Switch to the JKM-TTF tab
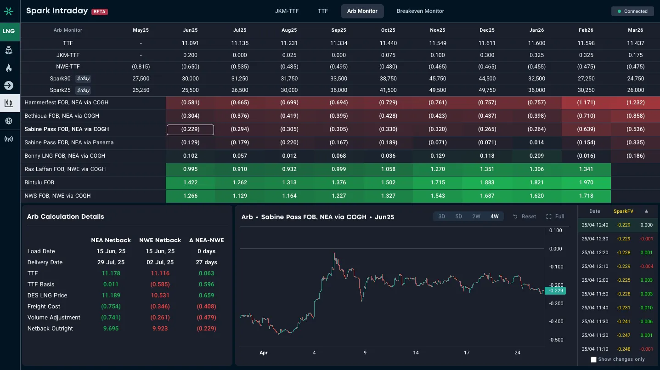This screenshot has height=370, width=660. click(x=287, y=11)
